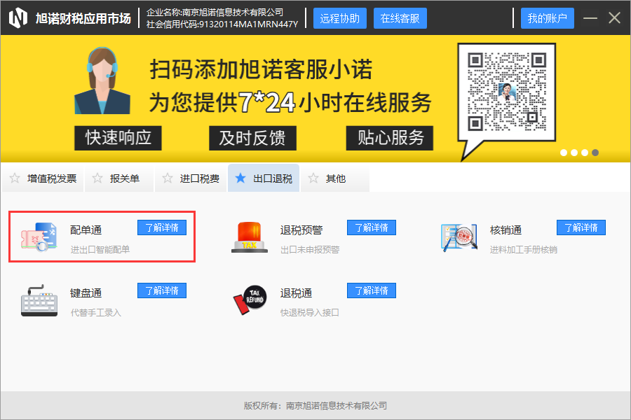
Task: Click the 社会信用代码 text in header
Action: (x=222, y=24)
